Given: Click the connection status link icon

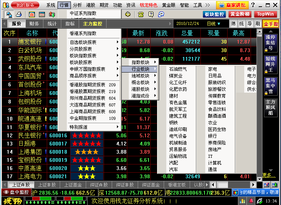Looking at the screenshot, I should tap(259, 201).
